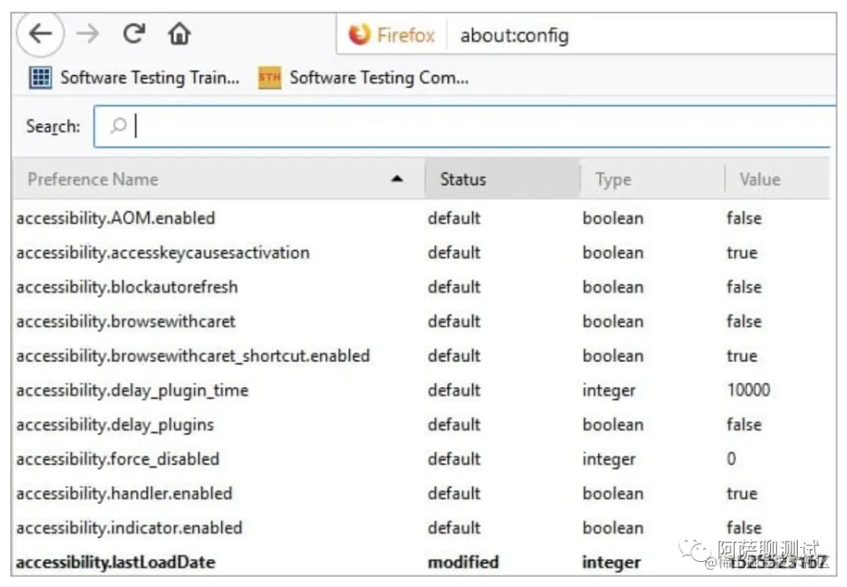Open the Software Testing Com... bookmark
The width and height of the screenshot is (847, 587).
click(364, 78)
